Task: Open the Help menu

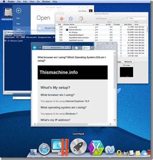Action: pos(55,1)
